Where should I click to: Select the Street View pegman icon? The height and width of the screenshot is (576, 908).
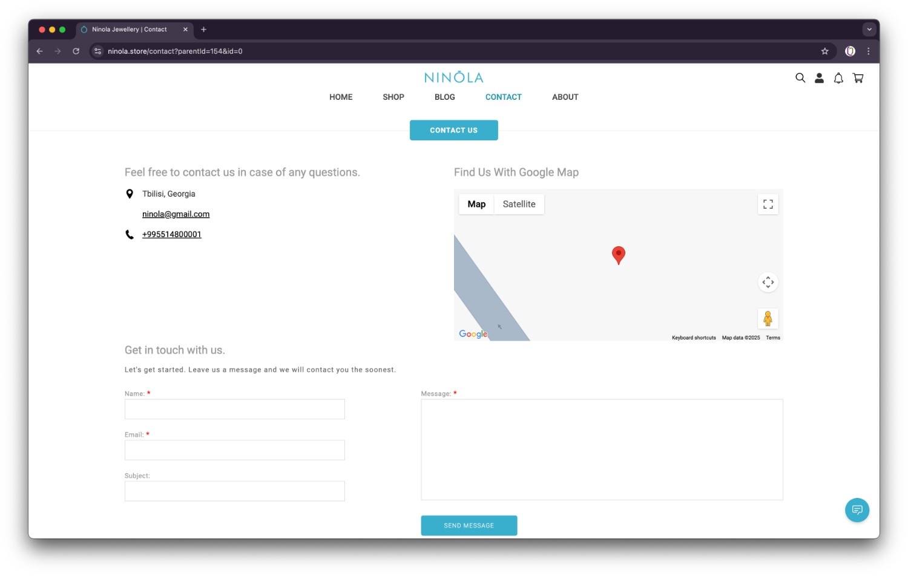768,318
